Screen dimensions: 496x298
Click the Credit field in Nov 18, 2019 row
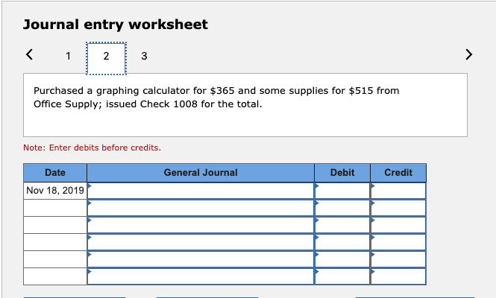point(398,191)
